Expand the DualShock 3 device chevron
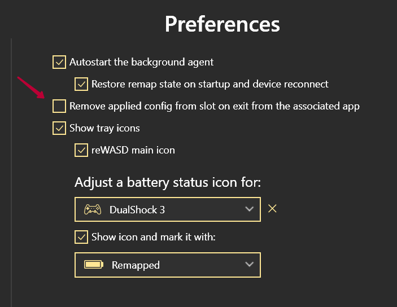 tap(250, 209)
